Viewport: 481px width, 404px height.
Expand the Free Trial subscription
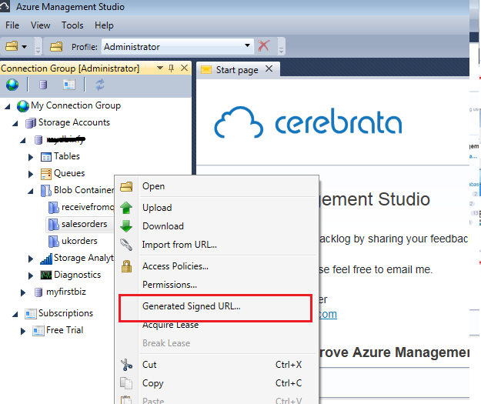[22, 332]
